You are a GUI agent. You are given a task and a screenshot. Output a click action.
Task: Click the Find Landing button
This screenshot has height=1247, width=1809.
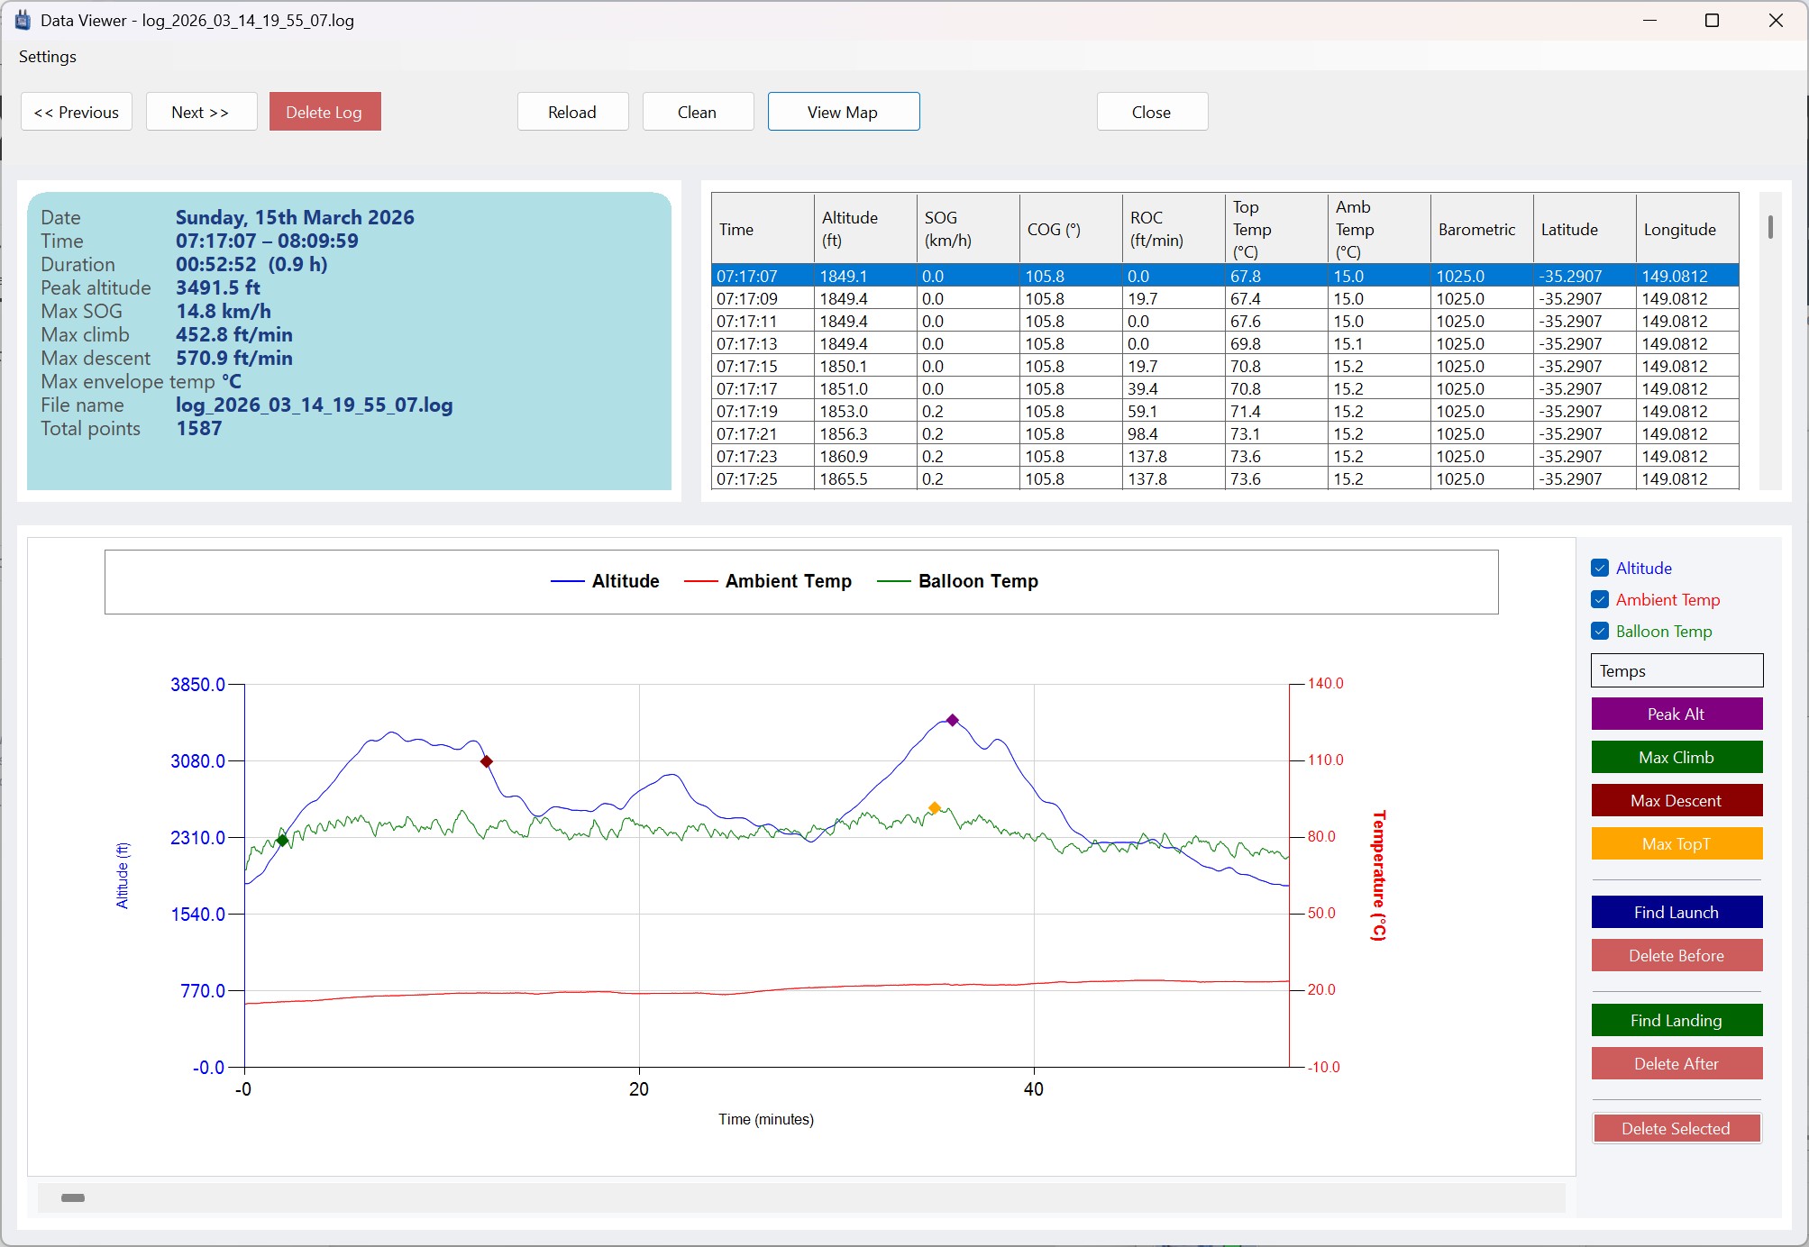(1677, 1020)
